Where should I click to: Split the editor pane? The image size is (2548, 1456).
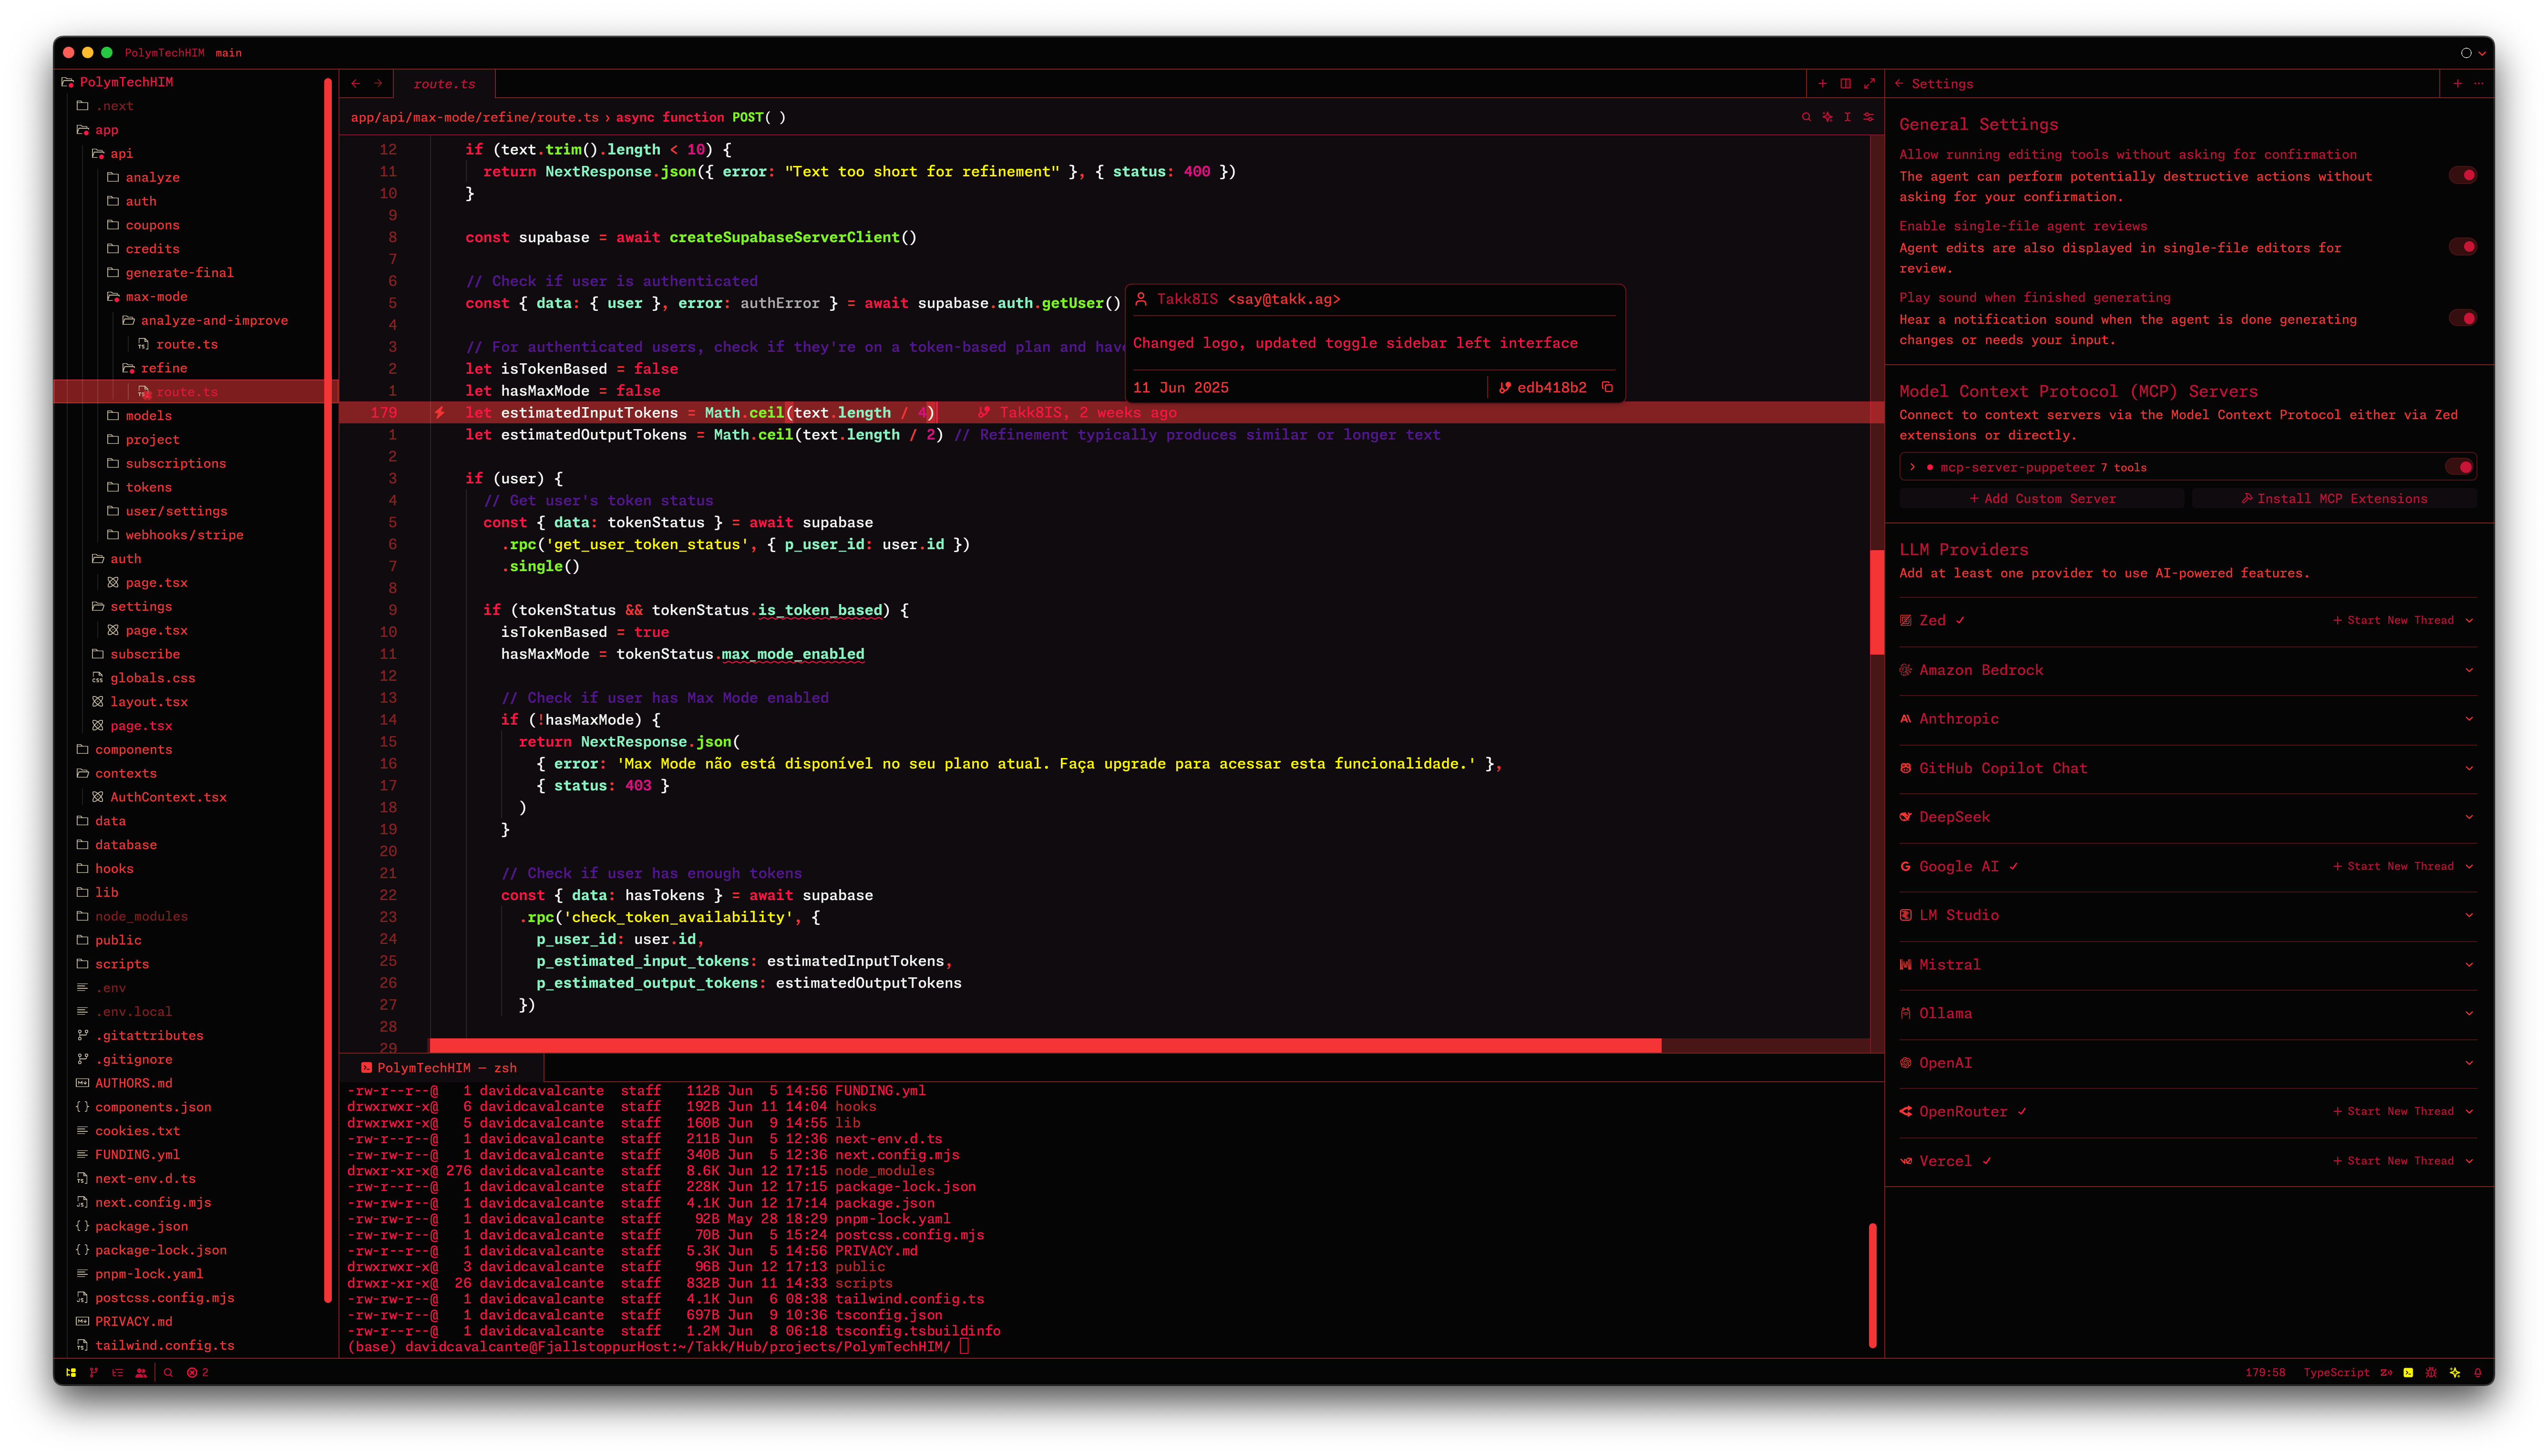[1846, 84]
